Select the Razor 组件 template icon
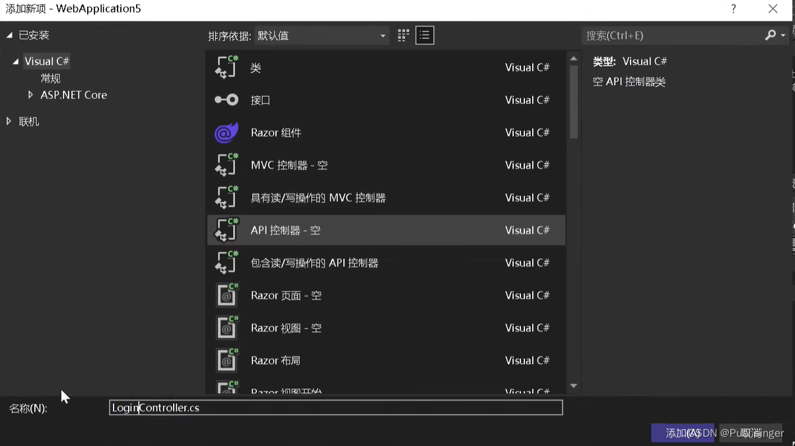Image resolution: width=795 pixels, height=446 pixels. click(x=226, y=133)
